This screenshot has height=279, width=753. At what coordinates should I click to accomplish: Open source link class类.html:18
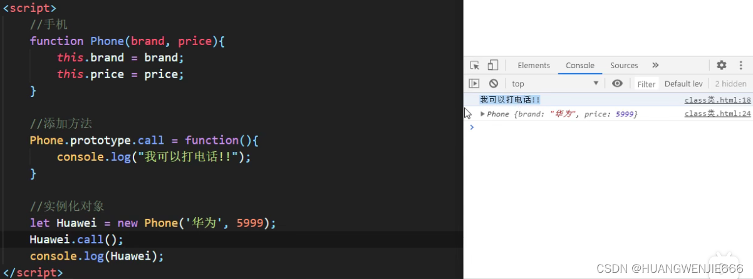click(x=717, y=100)
